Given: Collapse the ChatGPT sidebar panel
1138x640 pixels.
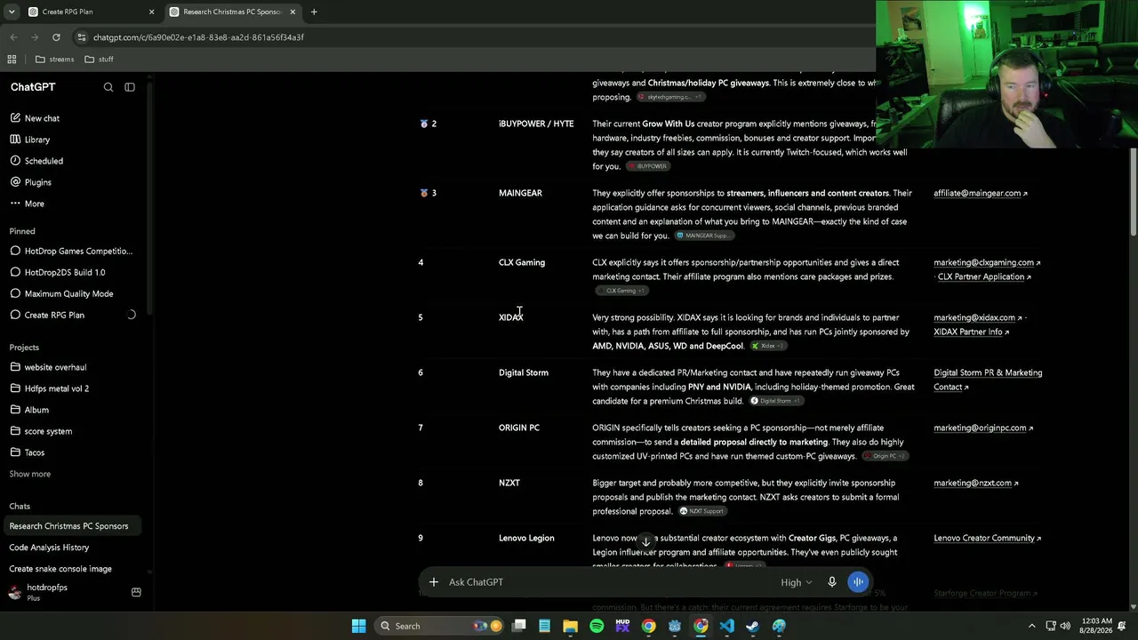Looking at the screenshot, I should pos(130,87).
